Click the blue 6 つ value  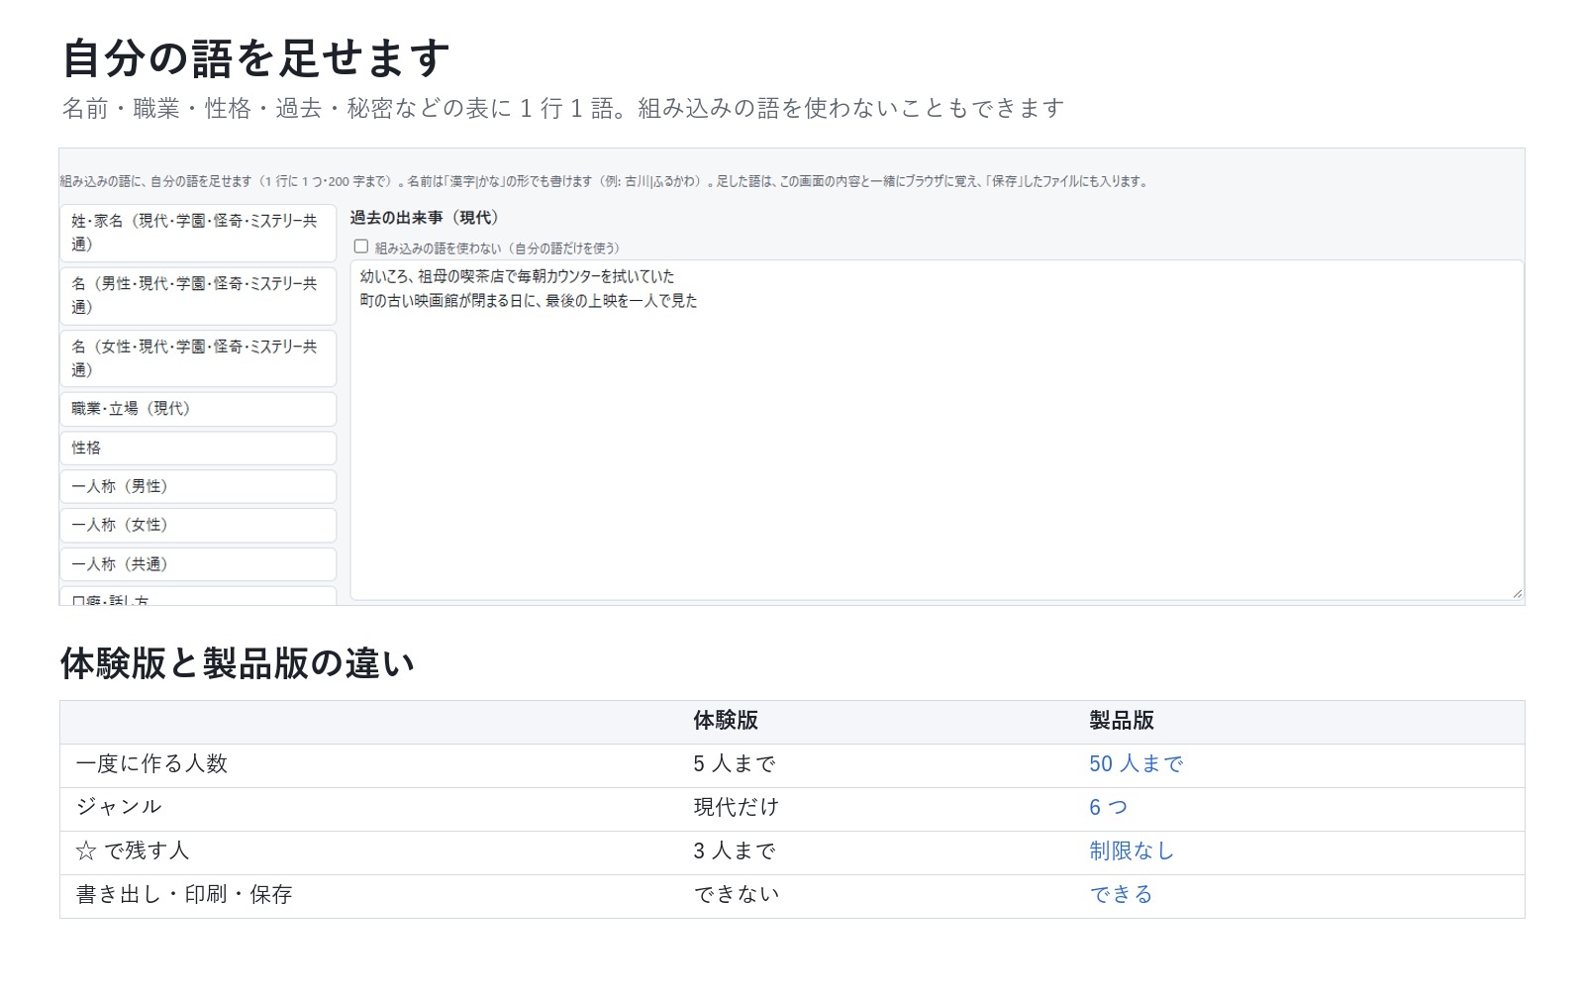1109,808
